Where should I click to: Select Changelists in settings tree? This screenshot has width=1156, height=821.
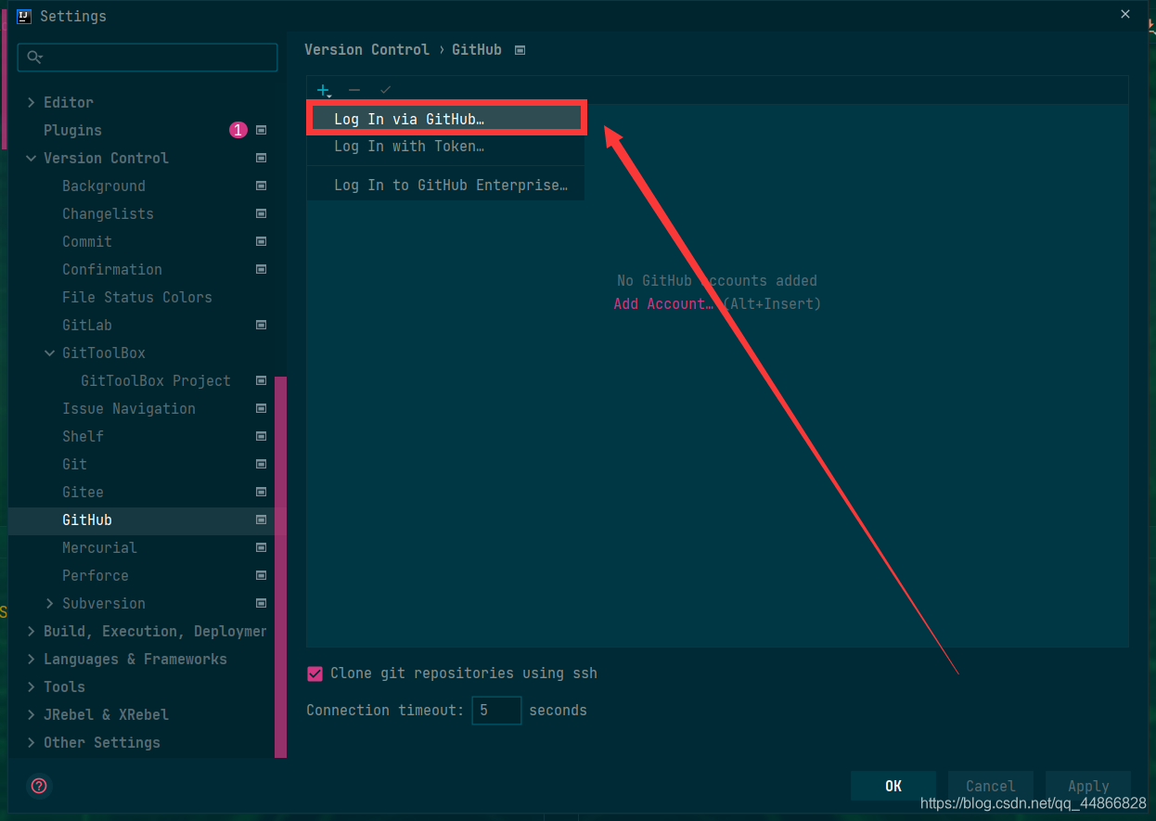[108, 214]
